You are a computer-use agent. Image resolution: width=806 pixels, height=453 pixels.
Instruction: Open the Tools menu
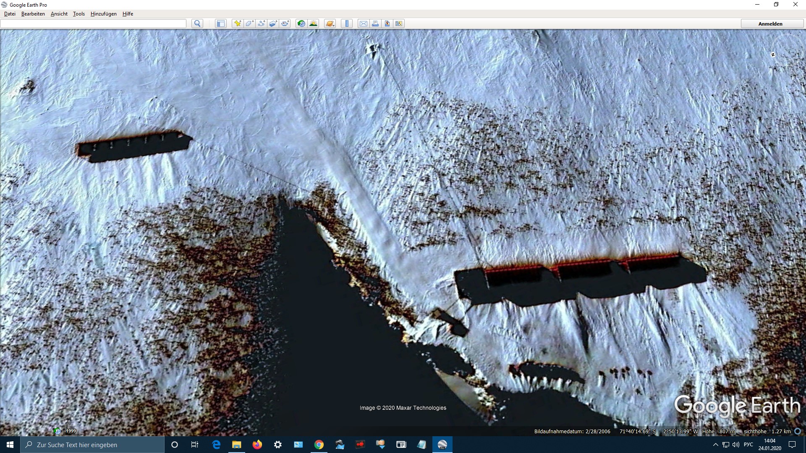(x=79, y=14)
